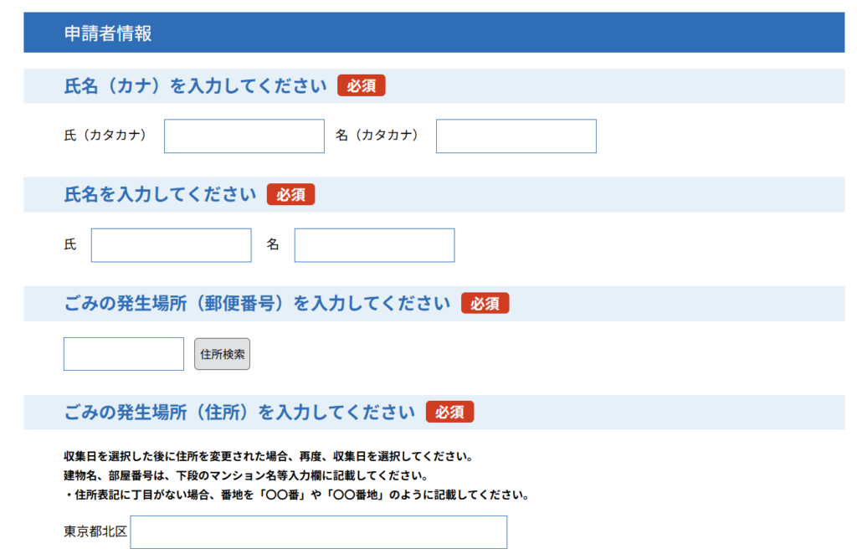Select the 氏 kanji surname input field

tap(171, 245)
